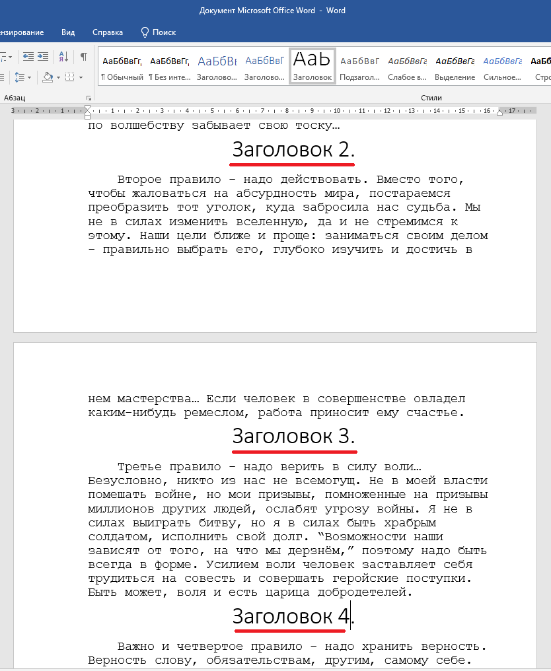551x671 pixels.
Task: Click the words 'нем мастерства…' on the second page
Action: (x=143, y=399)
